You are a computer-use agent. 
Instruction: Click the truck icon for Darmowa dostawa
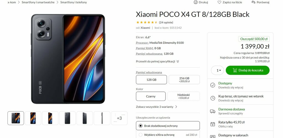tap(213, 111)
